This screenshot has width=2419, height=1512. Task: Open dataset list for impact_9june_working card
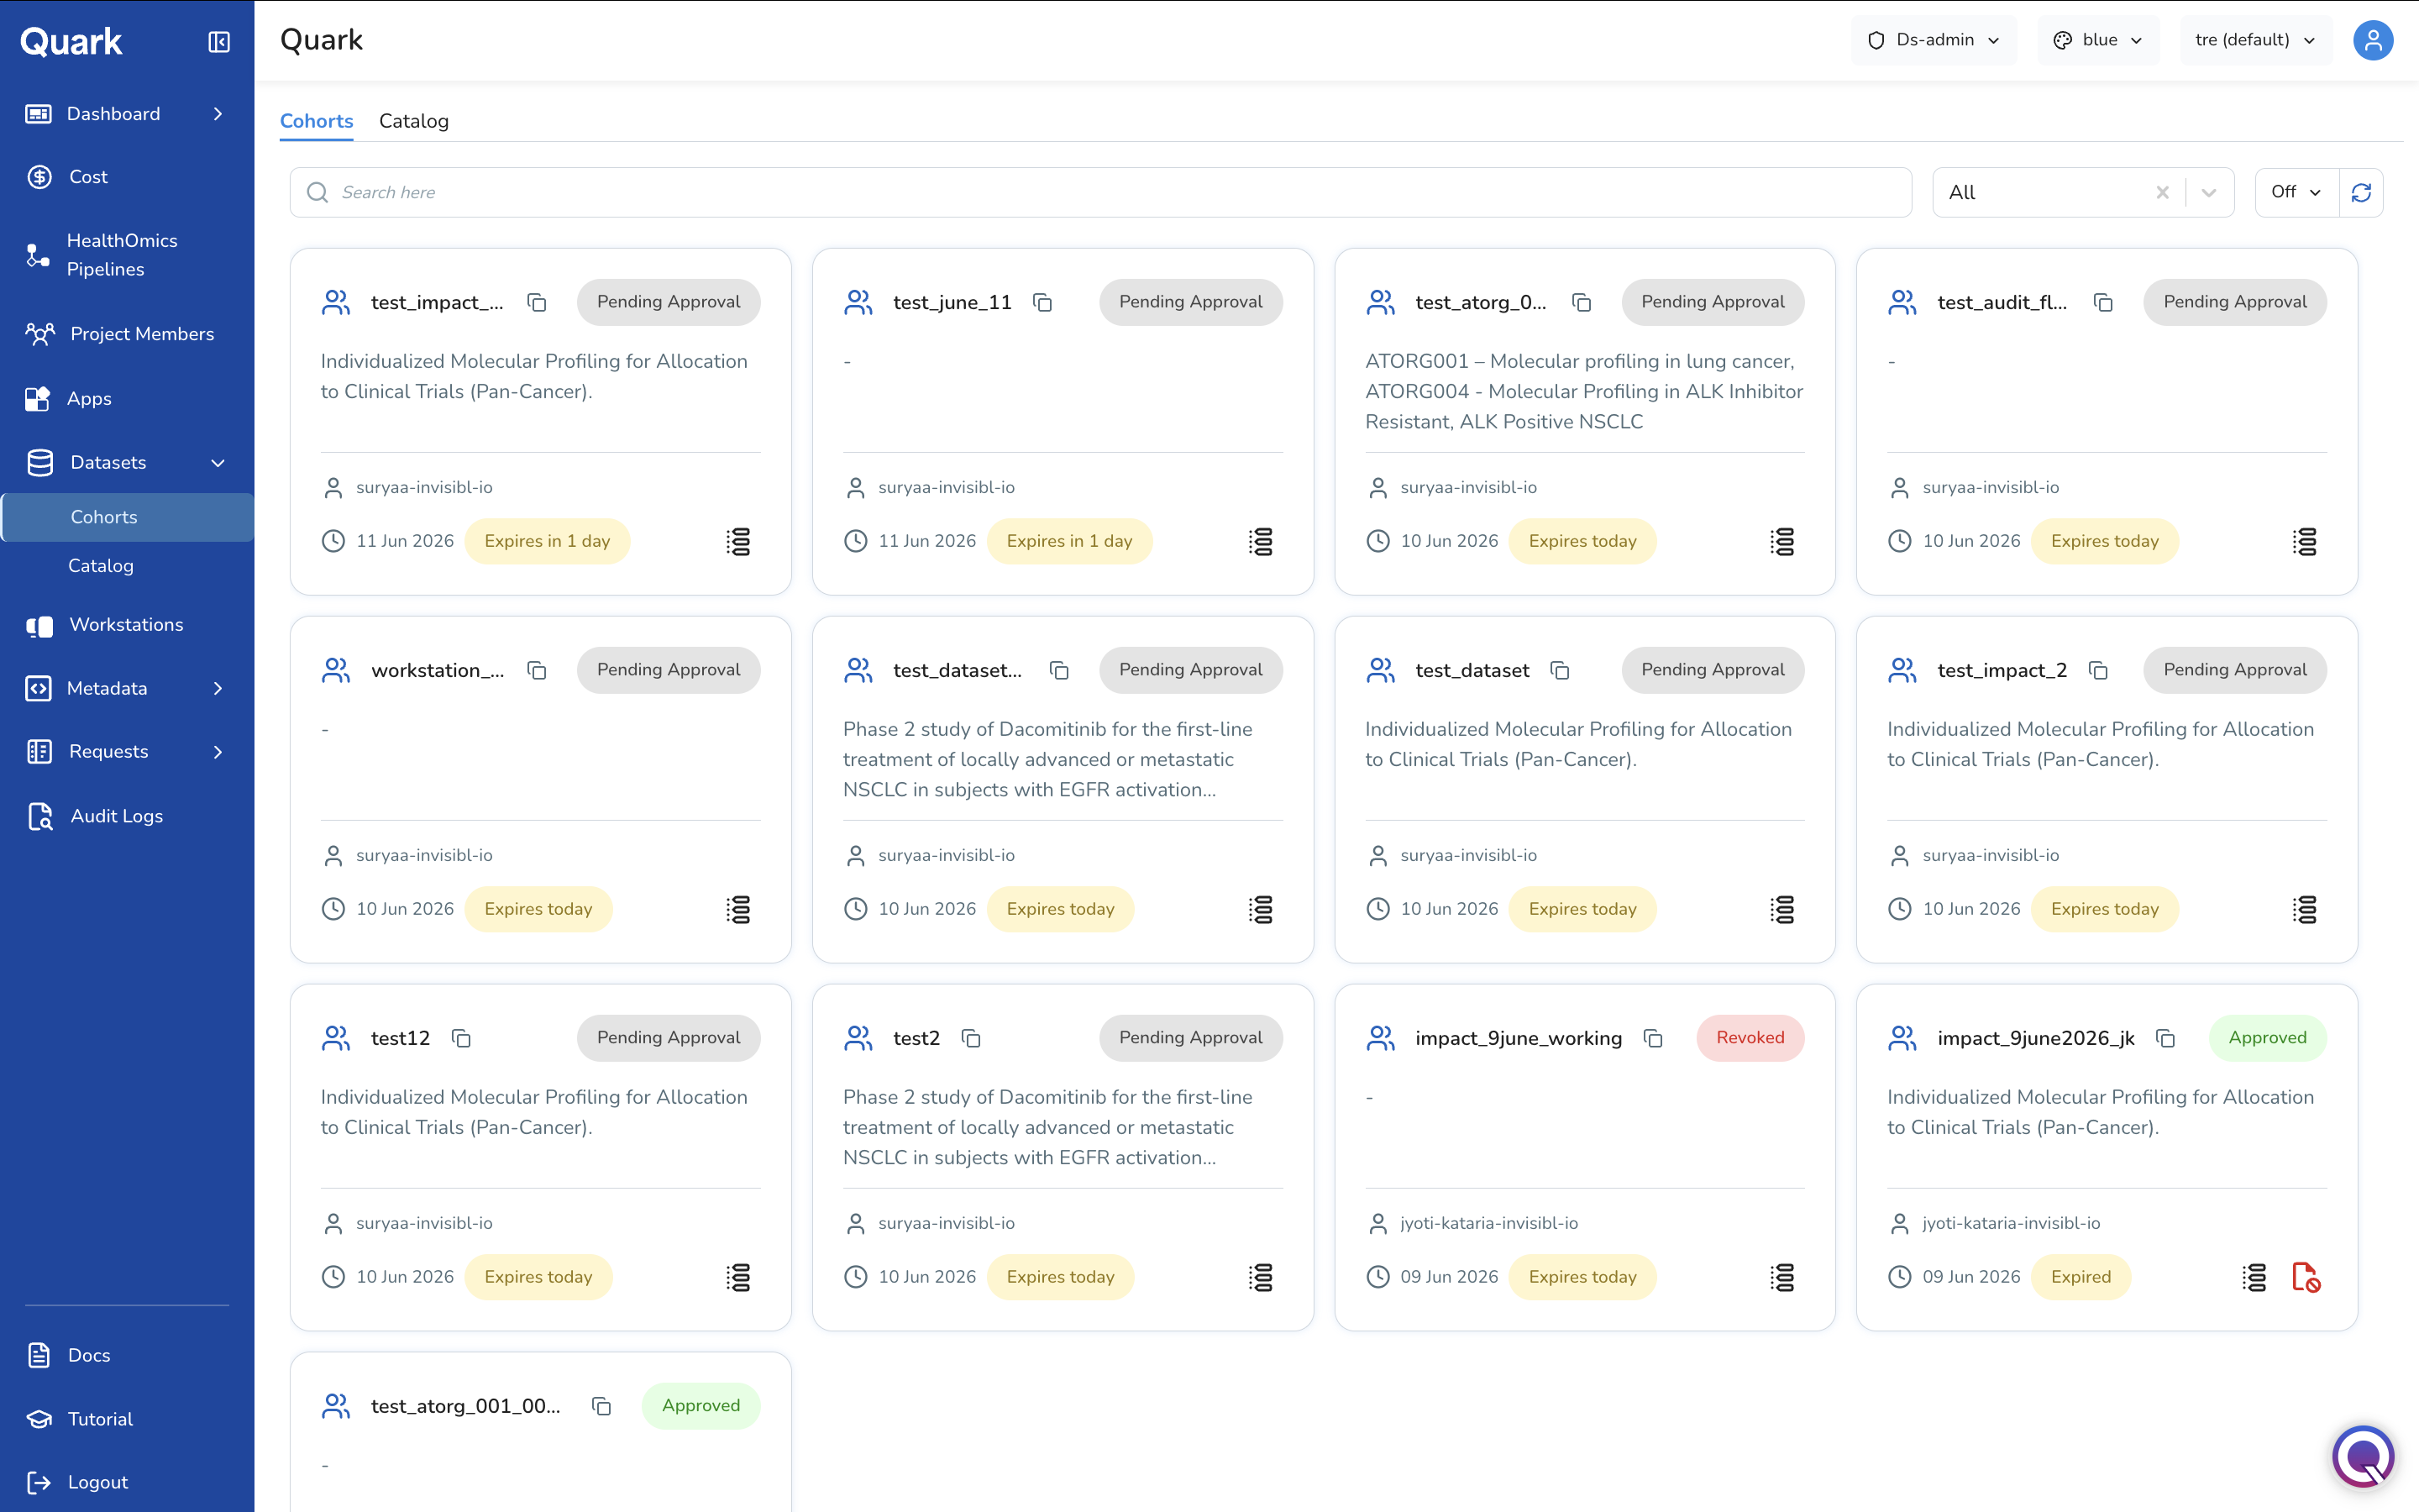pyautogui.click(x=1782, y=1277)
